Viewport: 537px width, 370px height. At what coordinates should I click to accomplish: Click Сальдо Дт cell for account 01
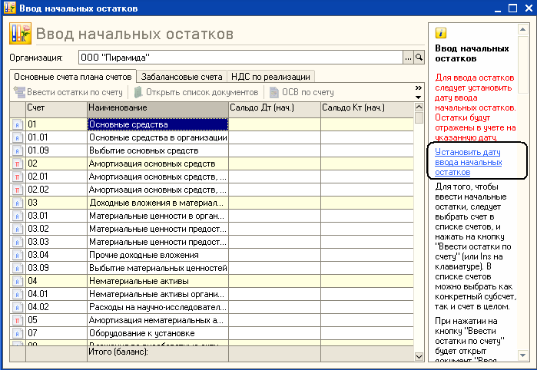point(275,124)
